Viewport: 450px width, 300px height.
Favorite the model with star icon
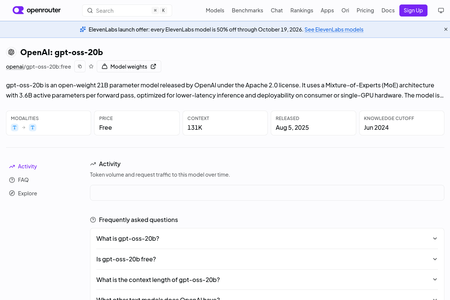(x=91, y=66)
